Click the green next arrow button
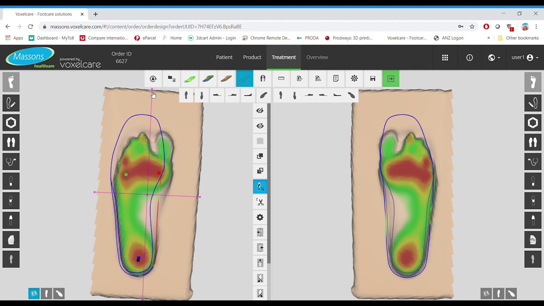 tap(391, 79)
